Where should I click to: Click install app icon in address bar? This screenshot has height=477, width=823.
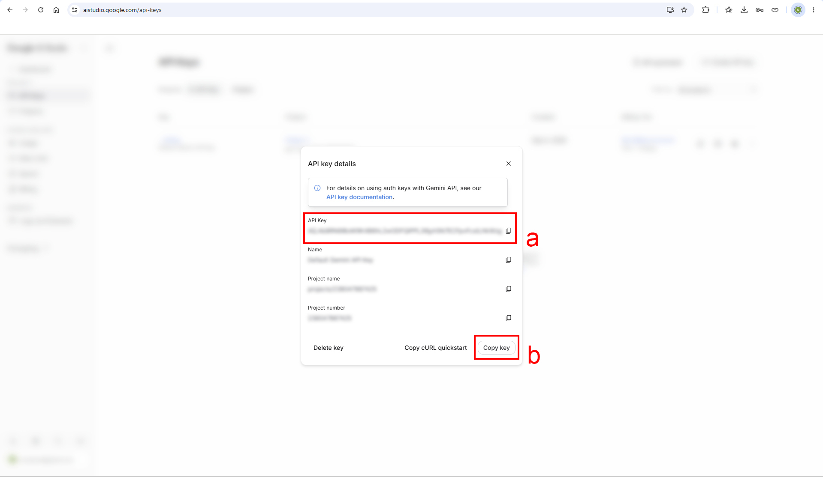click(670, 10)
